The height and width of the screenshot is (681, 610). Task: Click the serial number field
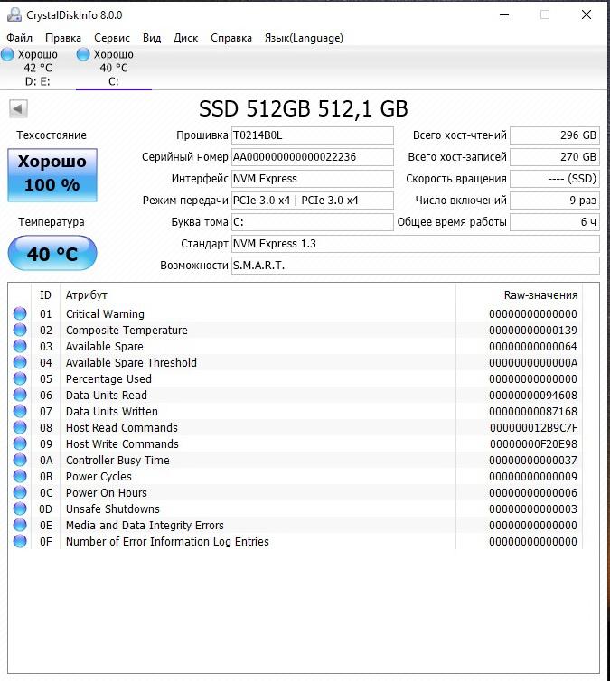point(312,157)
